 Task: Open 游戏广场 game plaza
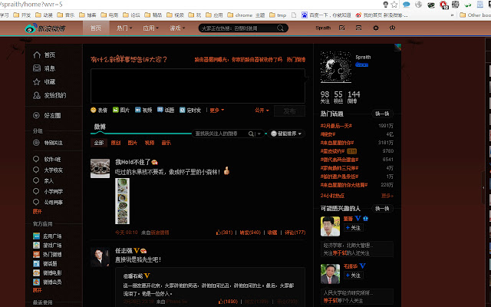(48, 245)
